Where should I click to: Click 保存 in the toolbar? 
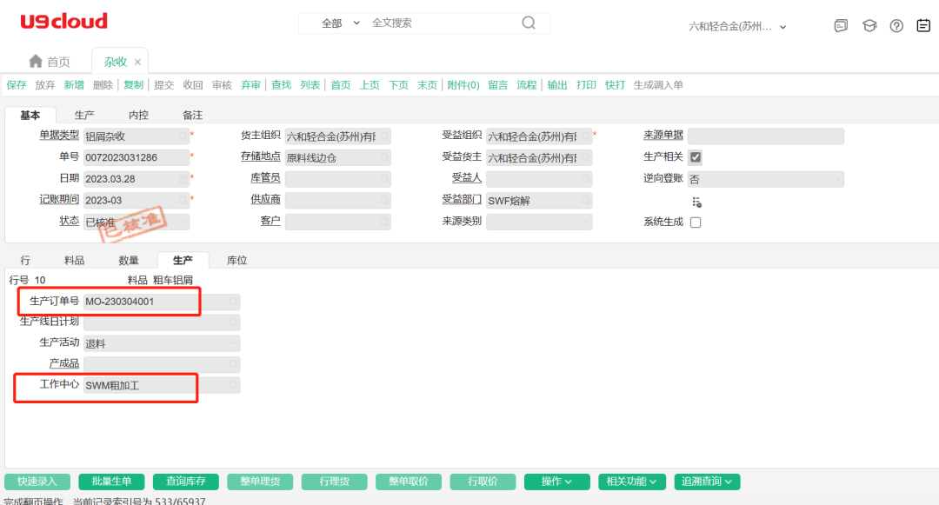17,85
